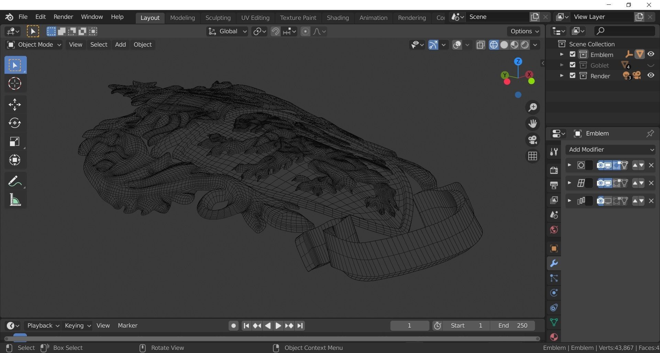660x353 pixels.
Task: Click the Blender logo menu icon
Action: (x=9, y=17)
